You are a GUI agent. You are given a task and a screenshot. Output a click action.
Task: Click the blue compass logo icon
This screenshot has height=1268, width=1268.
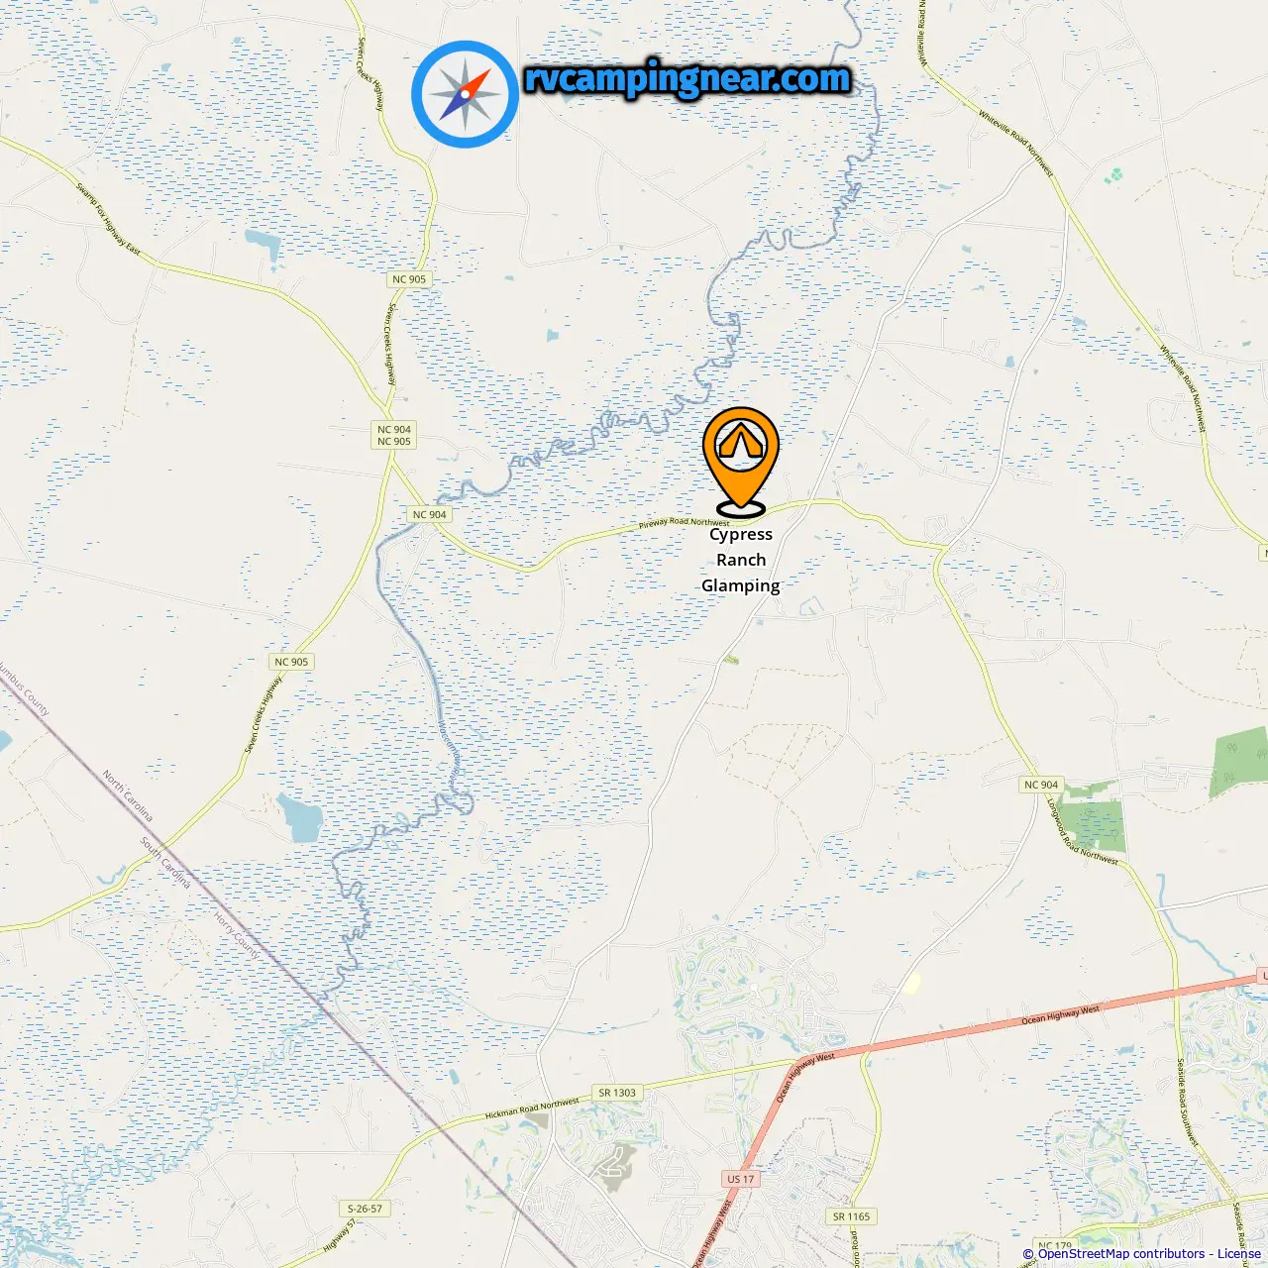click(465, 94)
